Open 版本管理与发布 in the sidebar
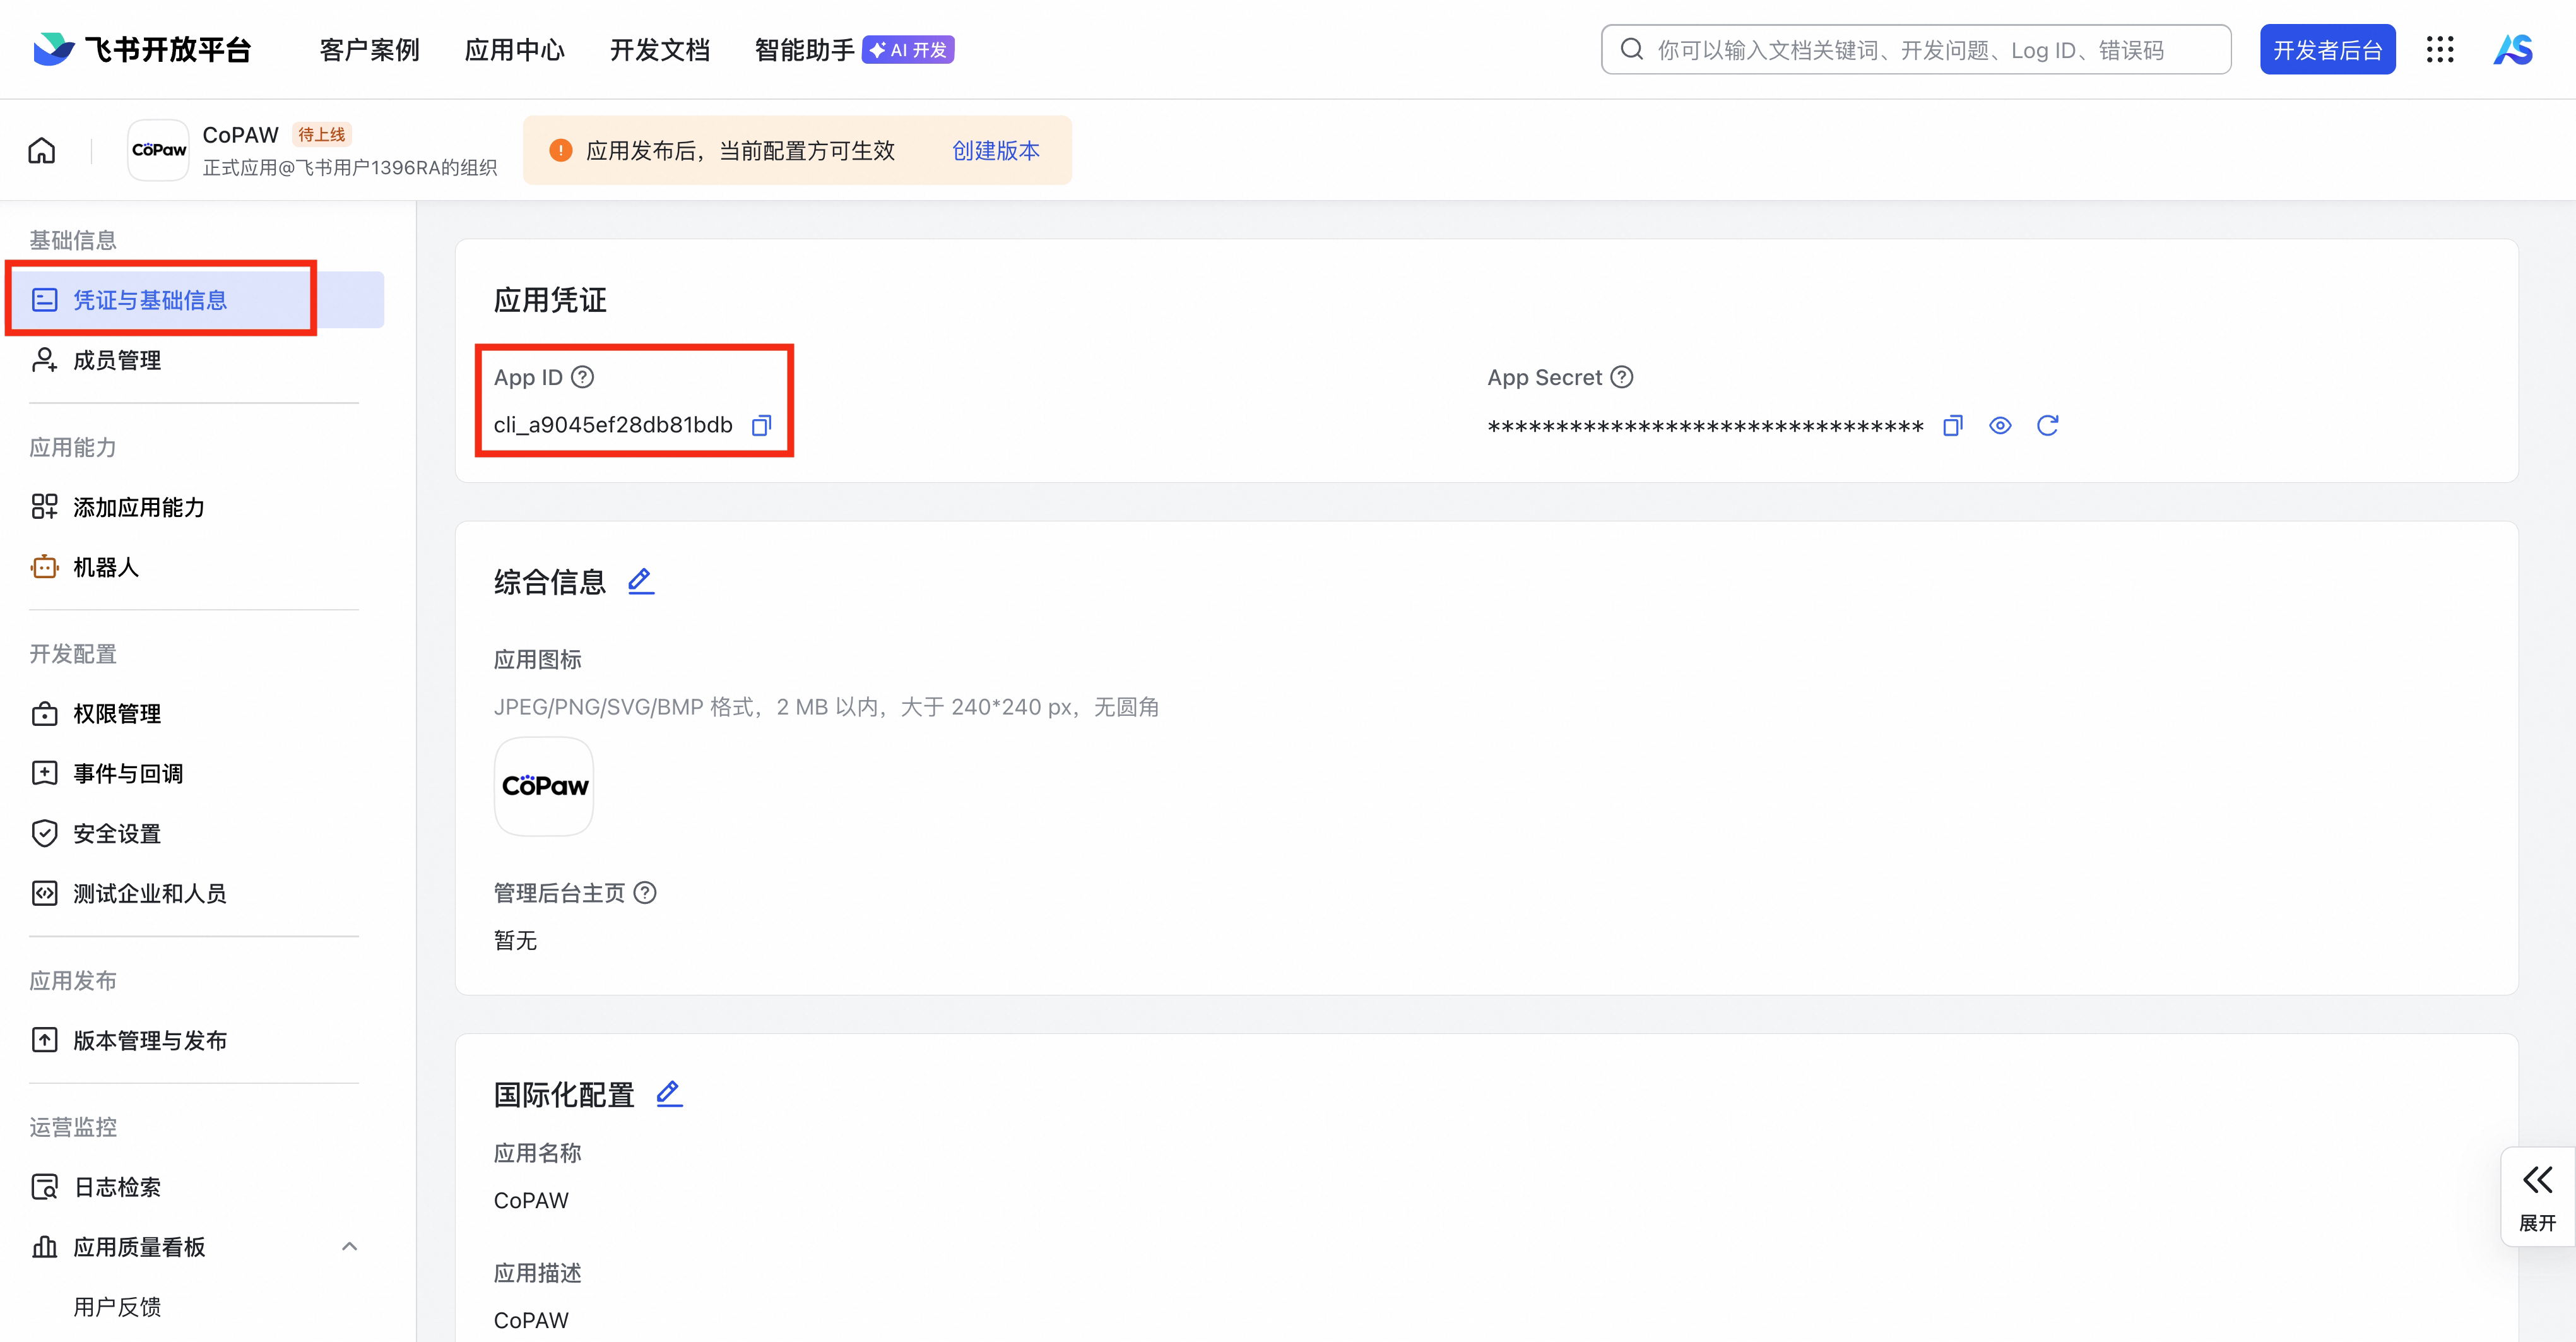Image resolution: width=2576 pixels, height=1342 pixels. pyautogui.click(x=150, y=1040)
